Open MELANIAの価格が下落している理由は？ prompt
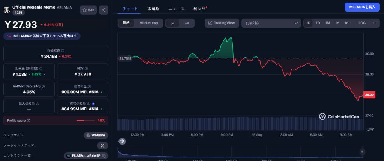The width and height of the screenshot is (384, 161). click(x=42, y=36)
